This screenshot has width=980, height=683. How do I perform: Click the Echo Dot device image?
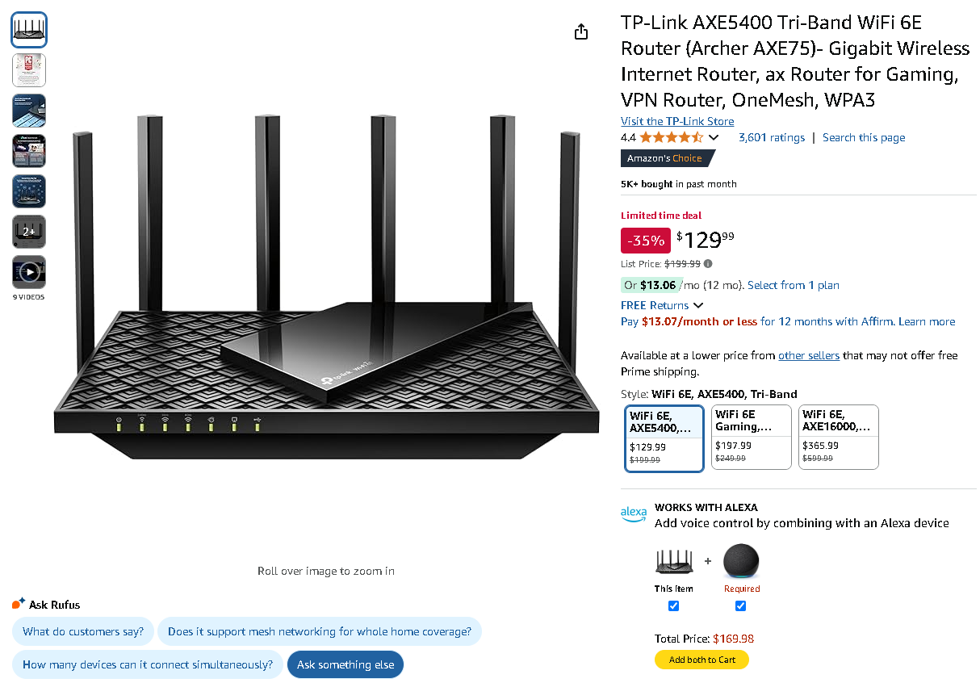[741, 560]
